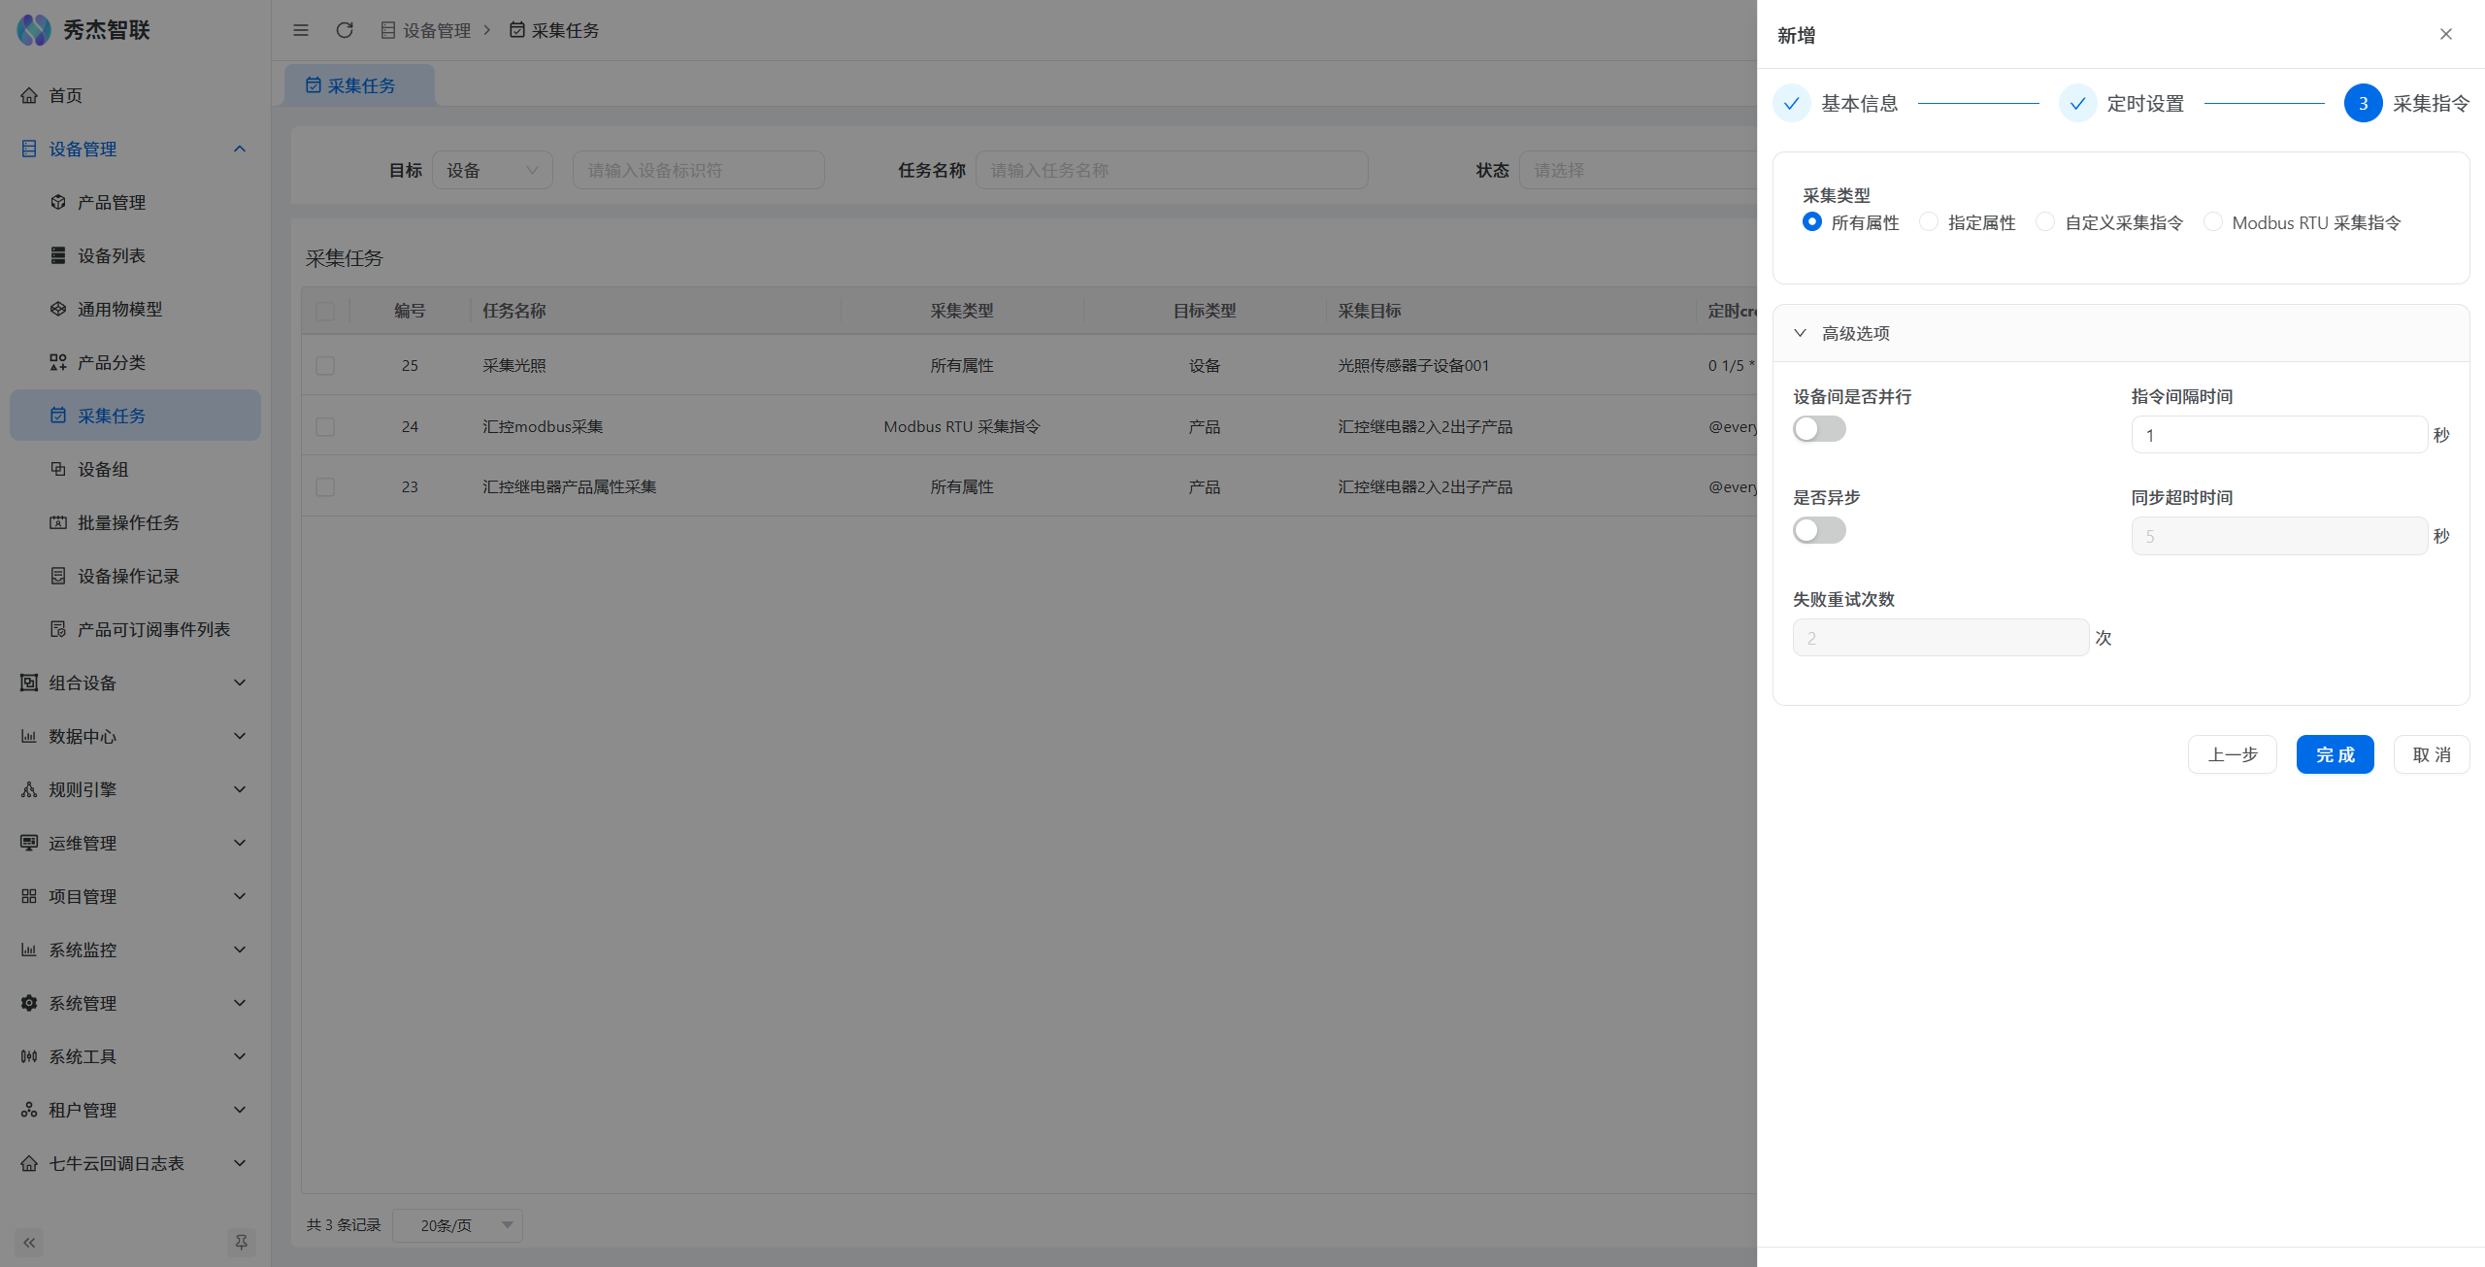Click the page refresh icon

click(345, 30)
